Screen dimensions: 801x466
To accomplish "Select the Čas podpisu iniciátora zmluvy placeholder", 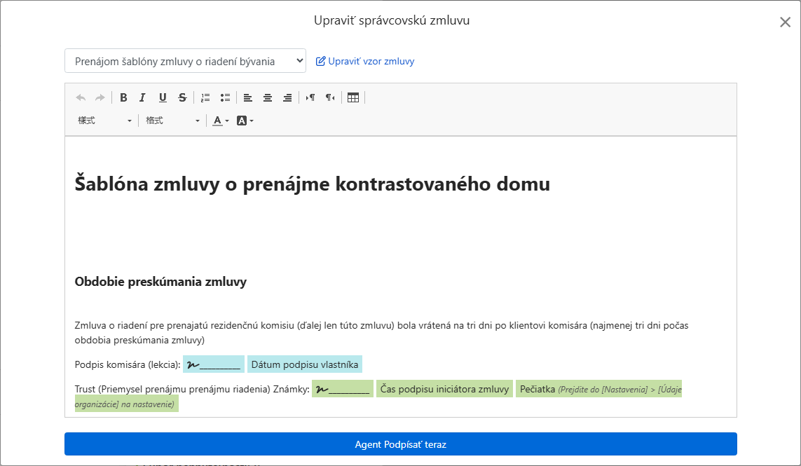I will (444, 389).
